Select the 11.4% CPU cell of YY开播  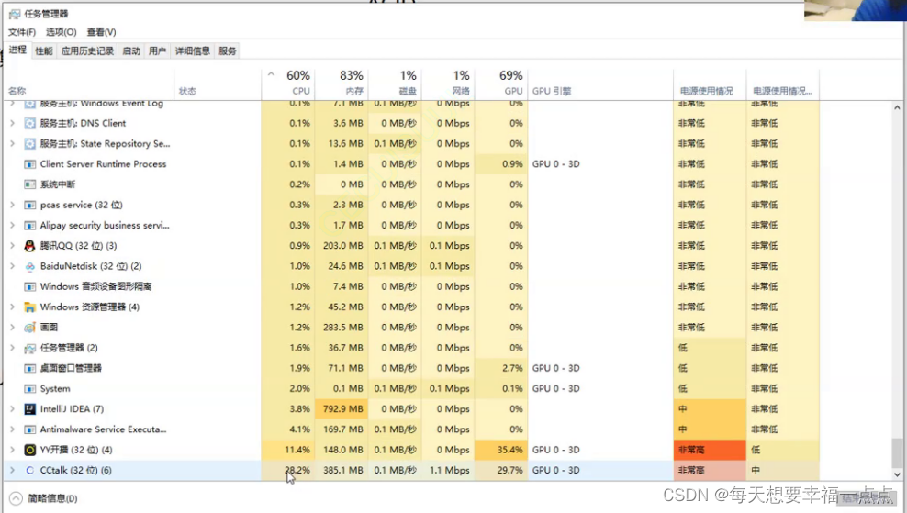[x=288, y=450]
